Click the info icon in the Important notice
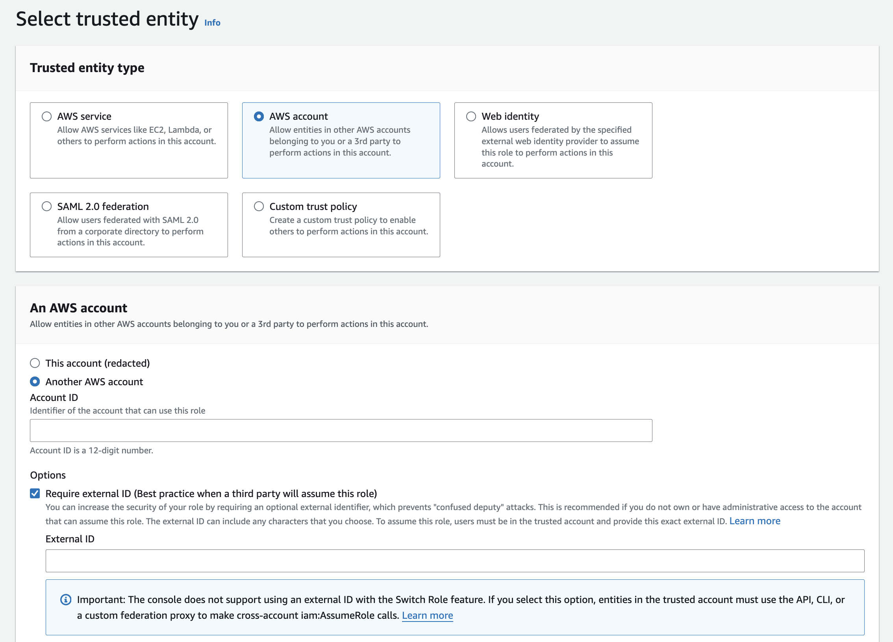Image resolution: width=893 pixels, height=642 pixels. pyautogui.click(x=66, y=600)
